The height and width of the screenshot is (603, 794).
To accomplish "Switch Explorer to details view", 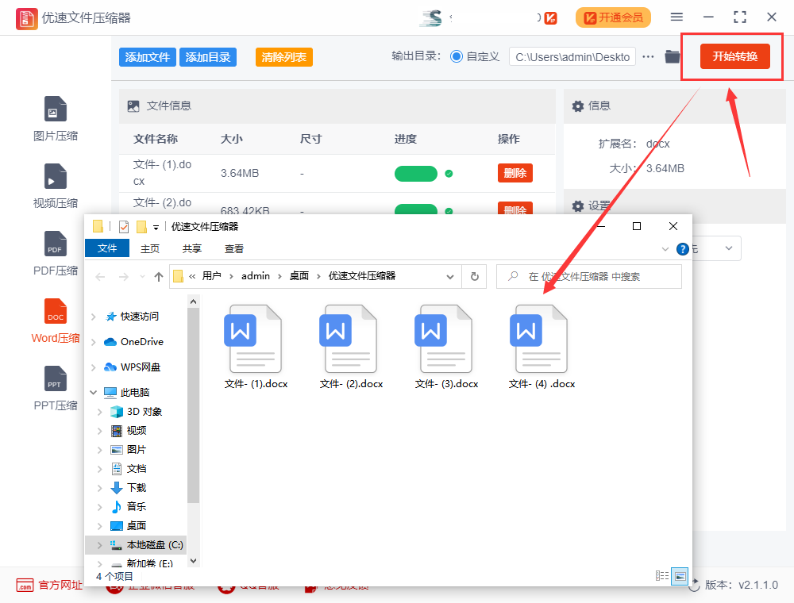I will coord(662,576).
